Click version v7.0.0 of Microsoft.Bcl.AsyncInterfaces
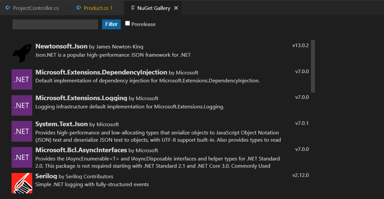The image size is (384, 199). pos(302,149)
